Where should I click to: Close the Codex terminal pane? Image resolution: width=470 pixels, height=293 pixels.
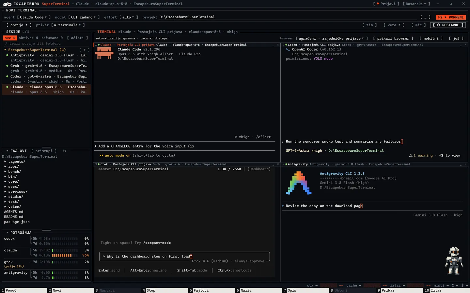click(465, 45)
